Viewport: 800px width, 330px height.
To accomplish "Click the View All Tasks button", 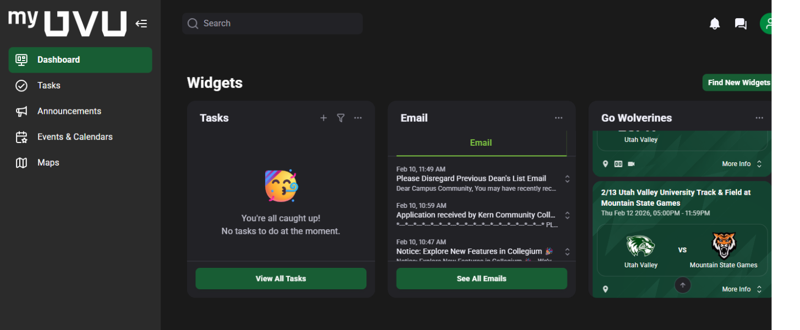I will pyautogui.click(x=281, y=278).
